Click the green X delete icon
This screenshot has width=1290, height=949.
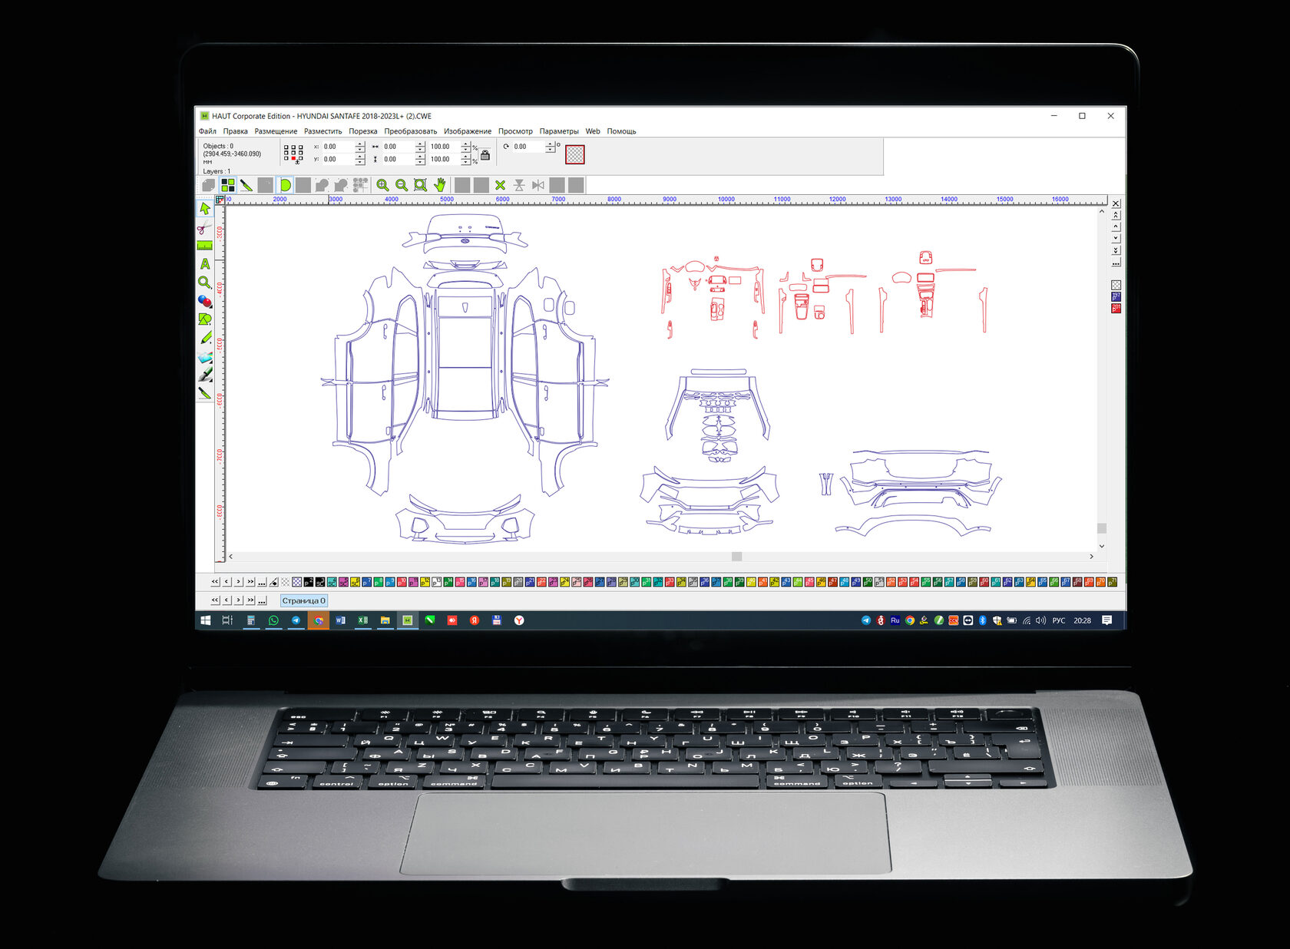tap(500, 185)
